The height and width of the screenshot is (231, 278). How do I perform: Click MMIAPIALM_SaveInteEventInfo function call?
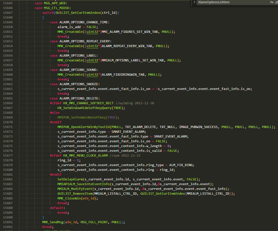click(83, 184)
